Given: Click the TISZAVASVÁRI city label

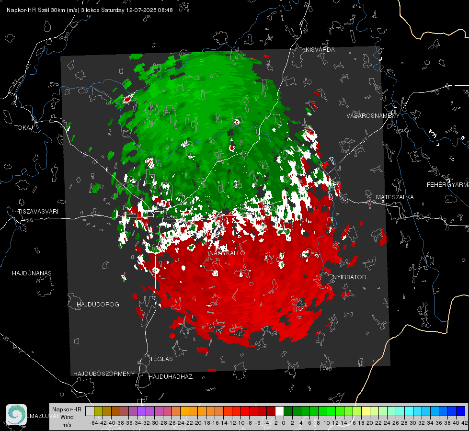Looking at the screenshot, I should [x=38, y=212].
